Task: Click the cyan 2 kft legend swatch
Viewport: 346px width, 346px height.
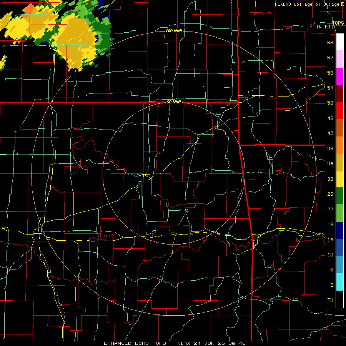Action: pyautogui.click(x=339, y=282)
